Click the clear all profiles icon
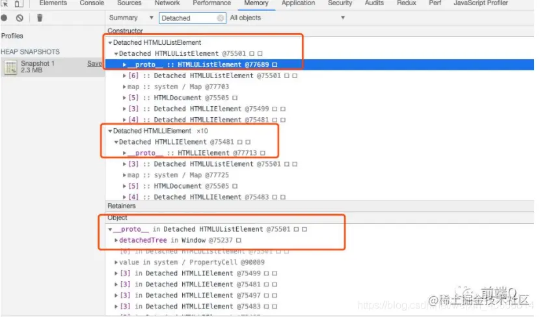 pos(20,18)
